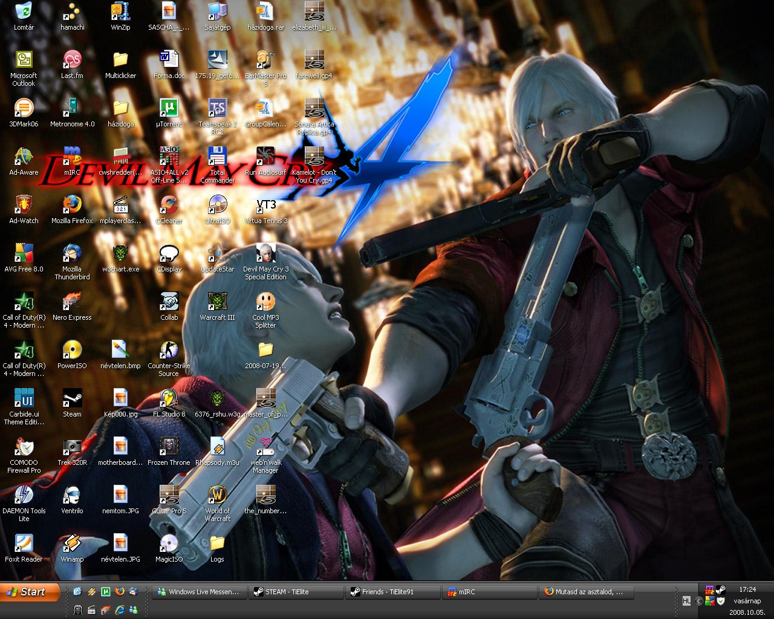The width and height of the screenshot is (774, 619).
Task: Open the Mutasd az asztalod Firefox window
Action: click(x=586, y=592)
